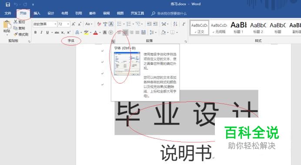Apply the 标题 1 style
This screenshot has width=301, height=165.
pyautogui.click(x=239, y=28)
